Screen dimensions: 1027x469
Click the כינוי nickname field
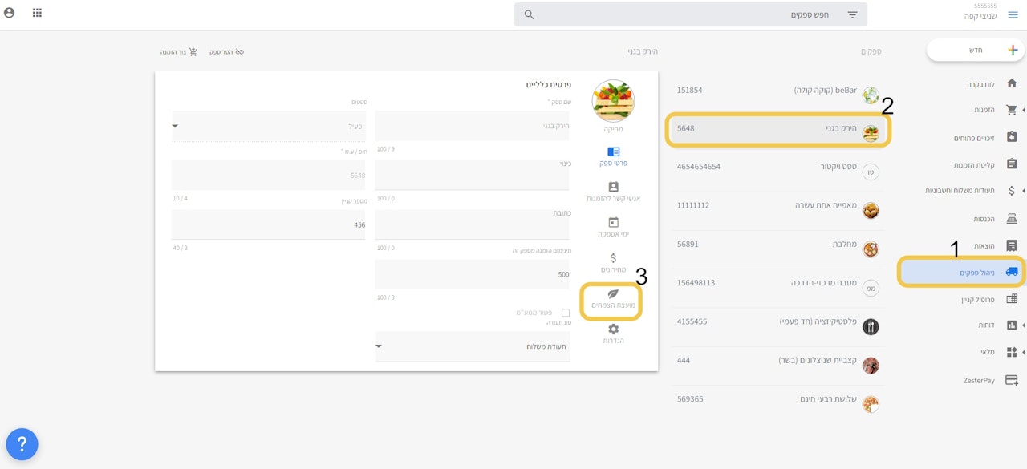[x=473, y=175]
